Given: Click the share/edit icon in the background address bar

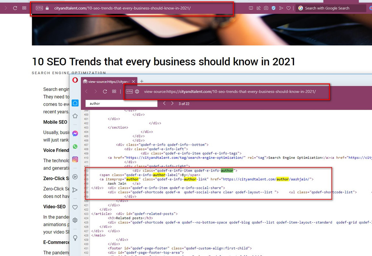Looking at the screenshot, I should click(259, 8).
